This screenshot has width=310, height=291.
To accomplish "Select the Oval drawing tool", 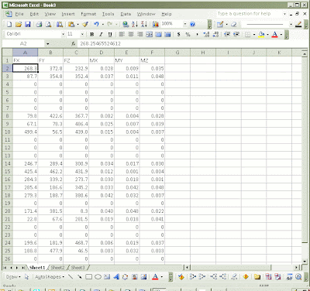I will 98,277.
